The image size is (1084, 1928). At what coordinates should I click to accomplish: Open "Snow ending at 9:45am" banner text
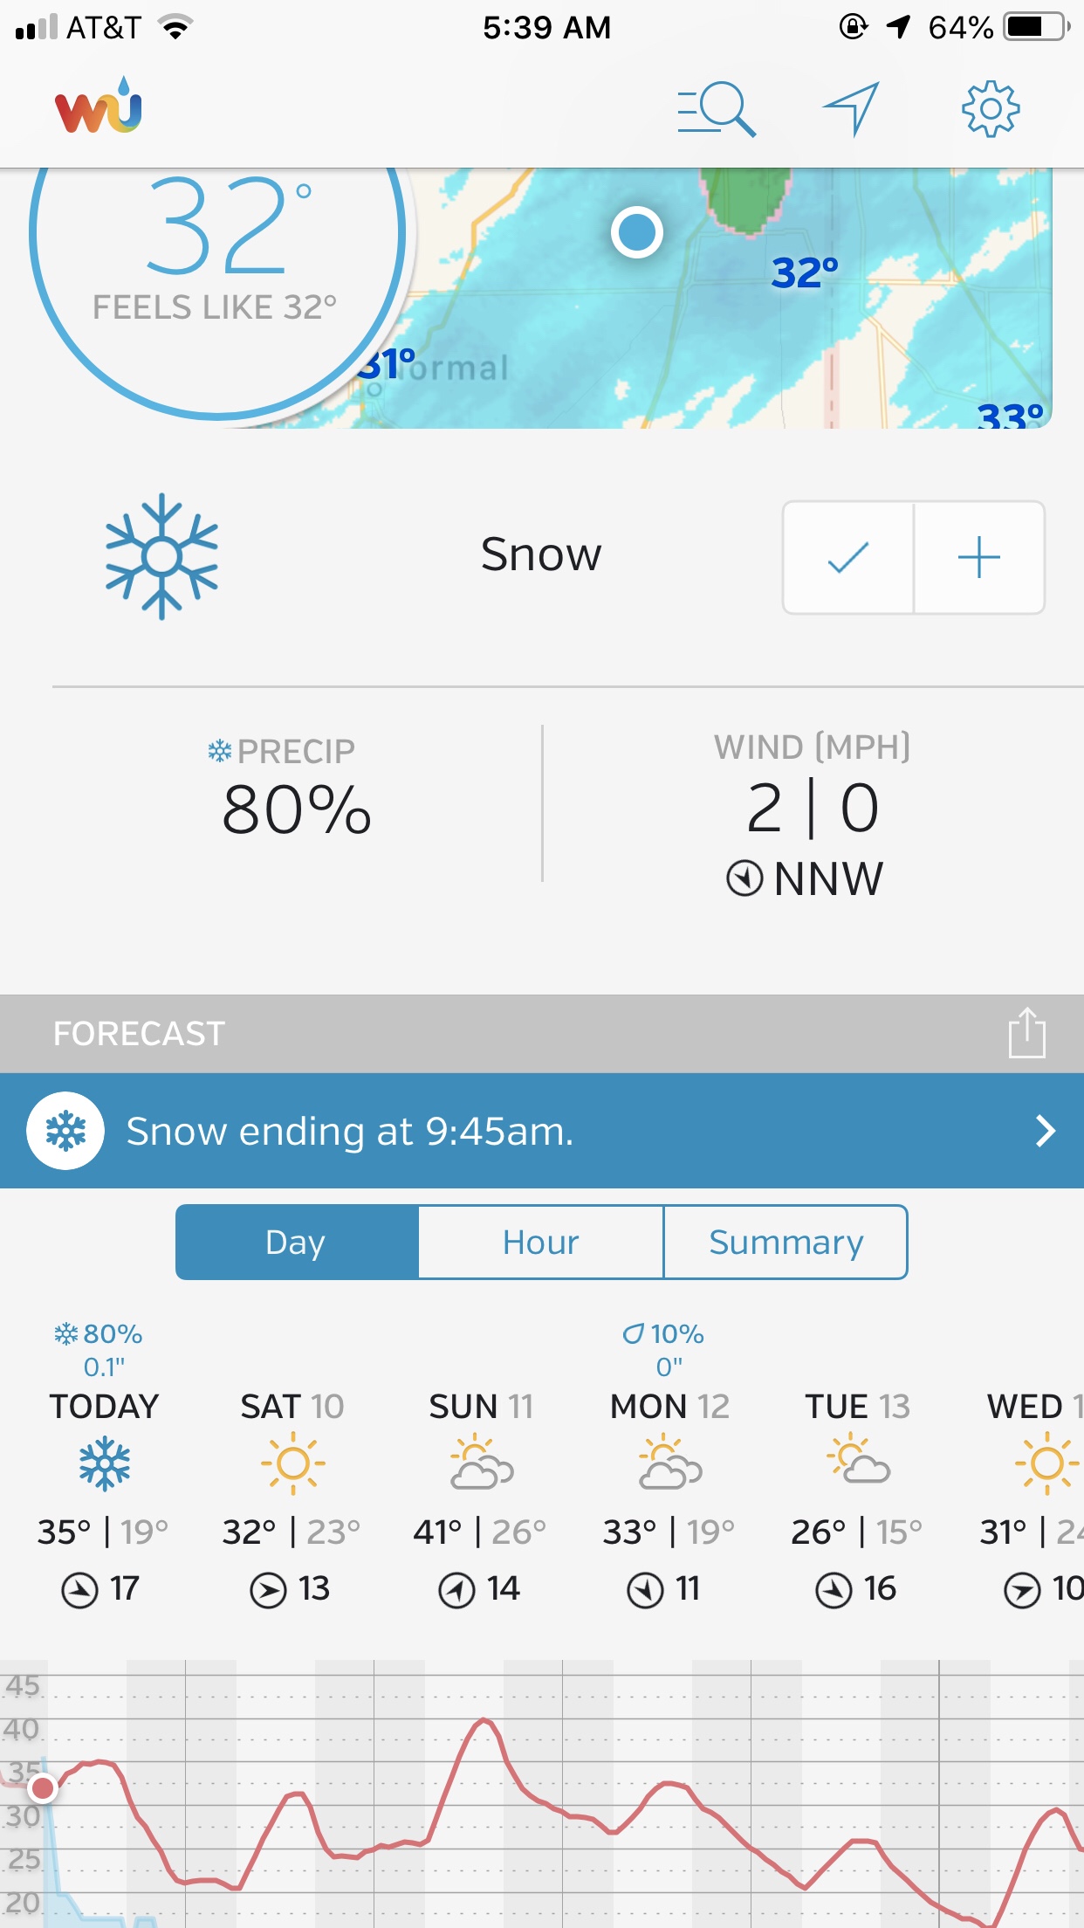350,1131
